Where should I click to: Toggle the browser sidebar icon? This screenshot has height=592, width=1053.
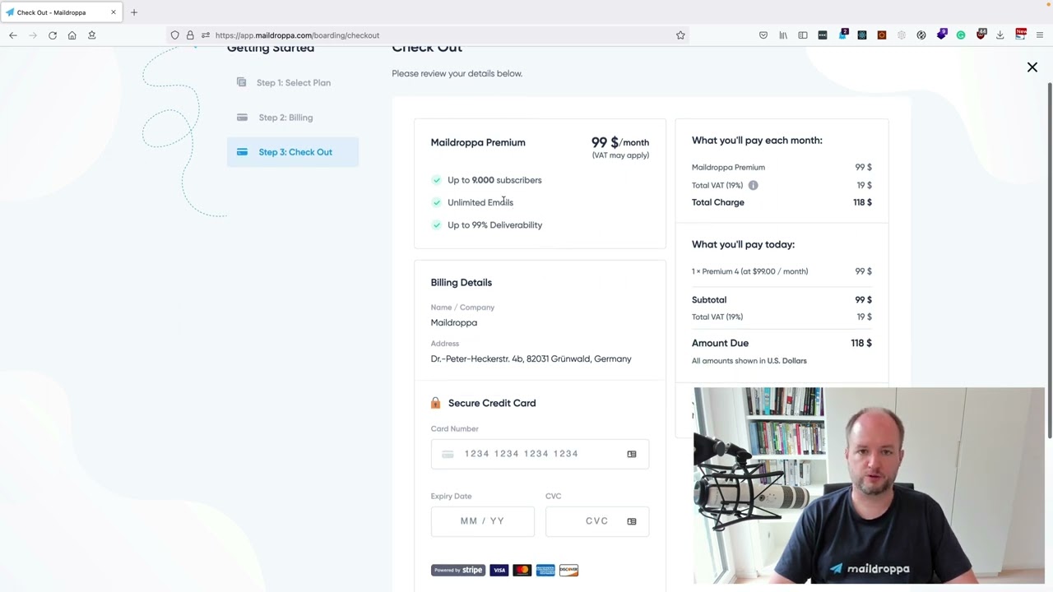point(803,35)
